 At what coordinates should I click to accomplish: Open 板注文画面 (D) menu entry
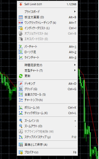click(x=47, y=17)
